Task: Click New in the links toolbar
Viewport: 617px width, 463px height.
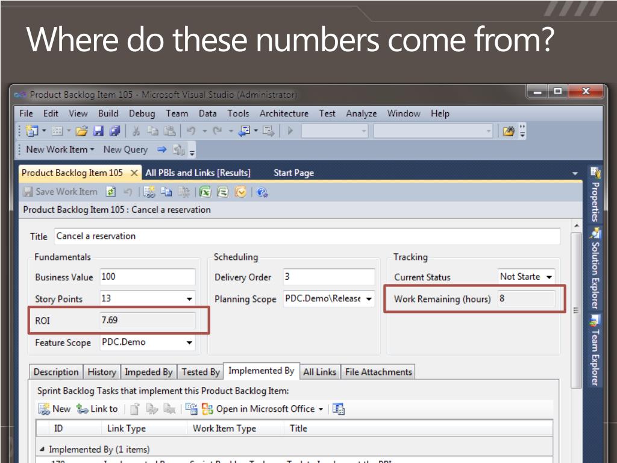Action: (54, 409)
